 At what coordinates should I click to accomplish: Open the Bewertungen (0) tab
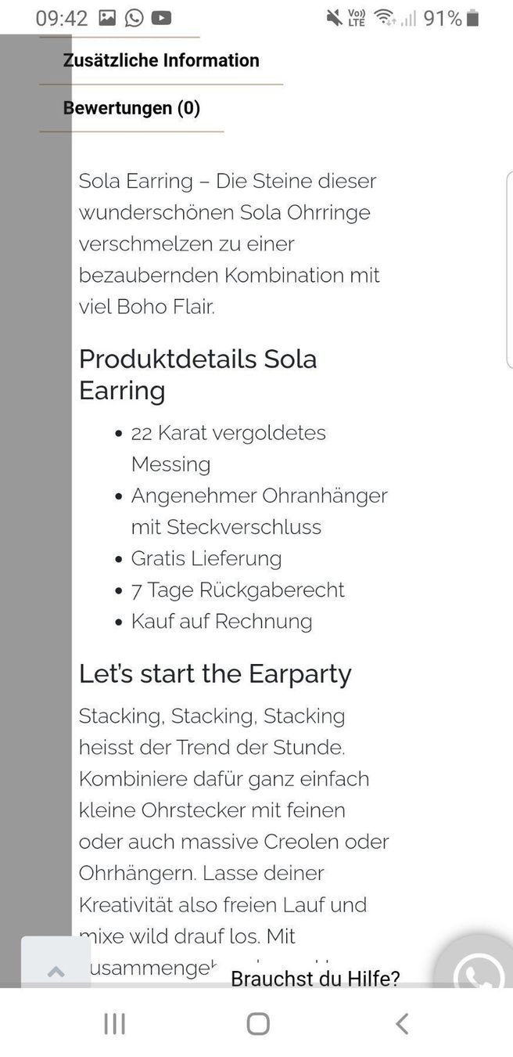131,108
